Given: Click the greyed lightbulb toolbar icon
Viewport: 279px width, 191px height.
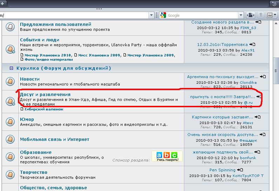Looking at the screenshot, I should point(261,15).
